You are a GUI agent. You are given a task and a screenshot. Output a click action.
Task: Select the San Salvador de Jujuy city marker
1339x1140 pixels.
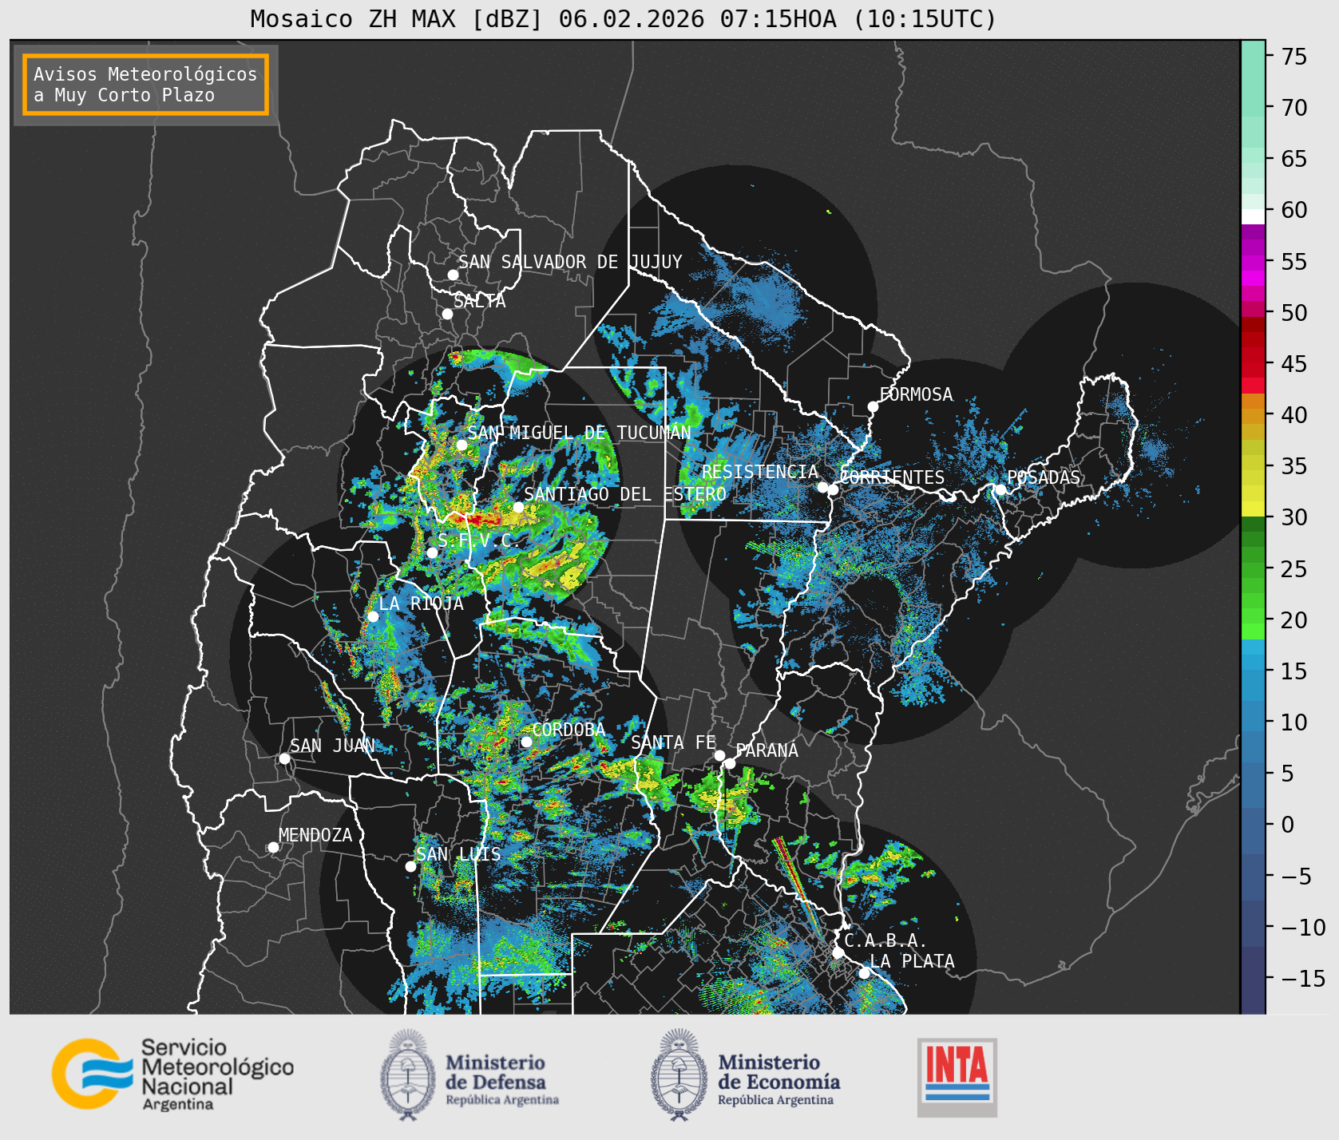point(453,275)
